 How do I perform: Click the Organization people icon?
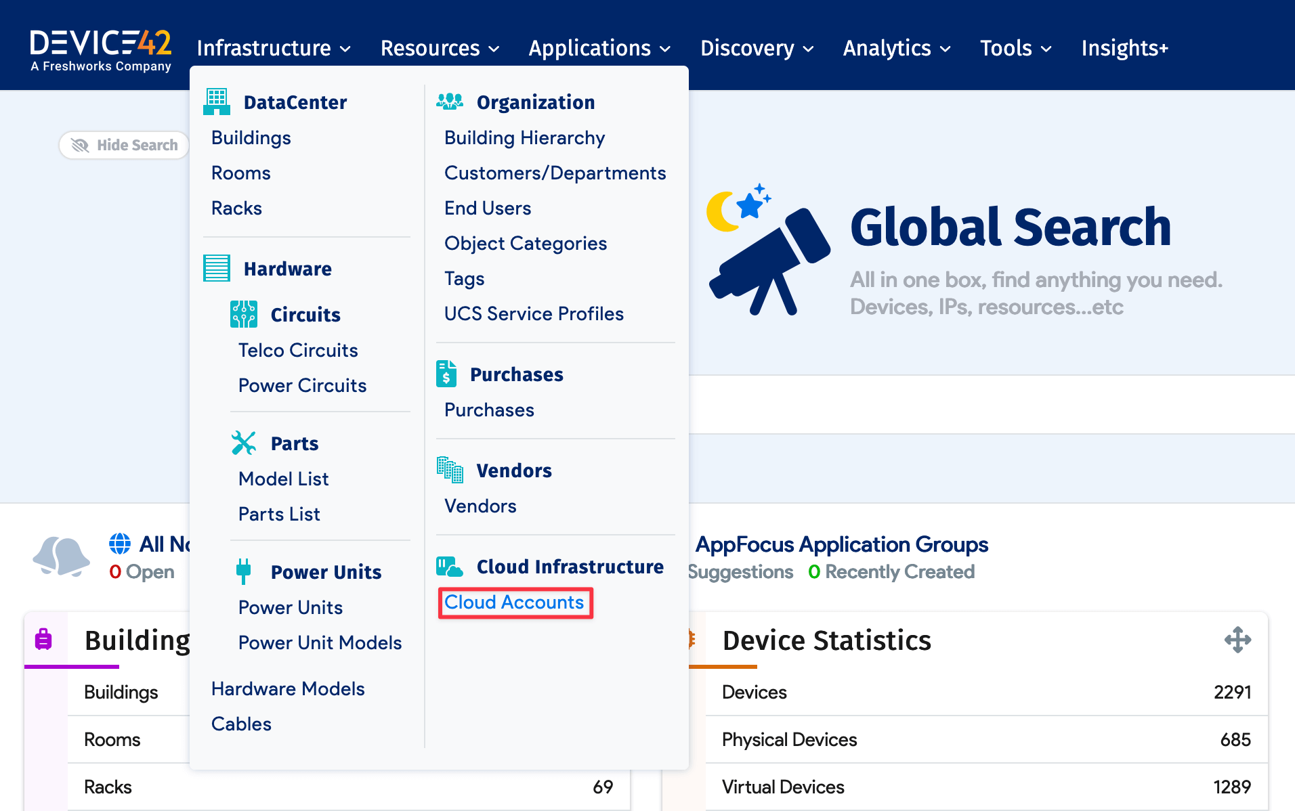450,101
